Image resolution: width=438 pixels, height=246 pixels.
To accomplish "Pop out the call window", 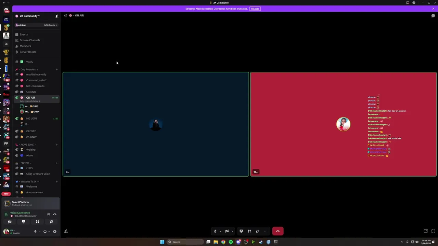I will click(x=426, y=231).
